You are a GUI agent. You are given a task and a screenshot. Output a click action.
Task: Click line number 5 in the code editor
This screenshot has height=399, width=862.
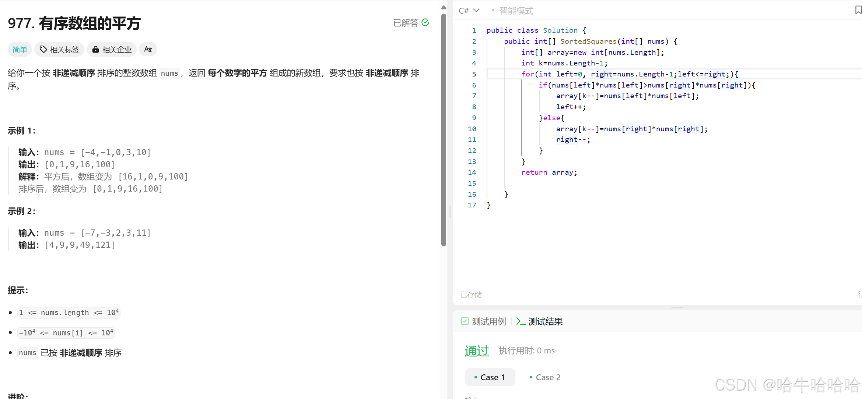474,74
